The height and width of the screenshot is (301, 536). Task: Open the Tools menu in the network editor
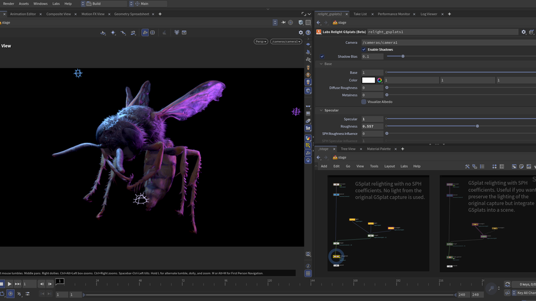[x=374, y=166]
